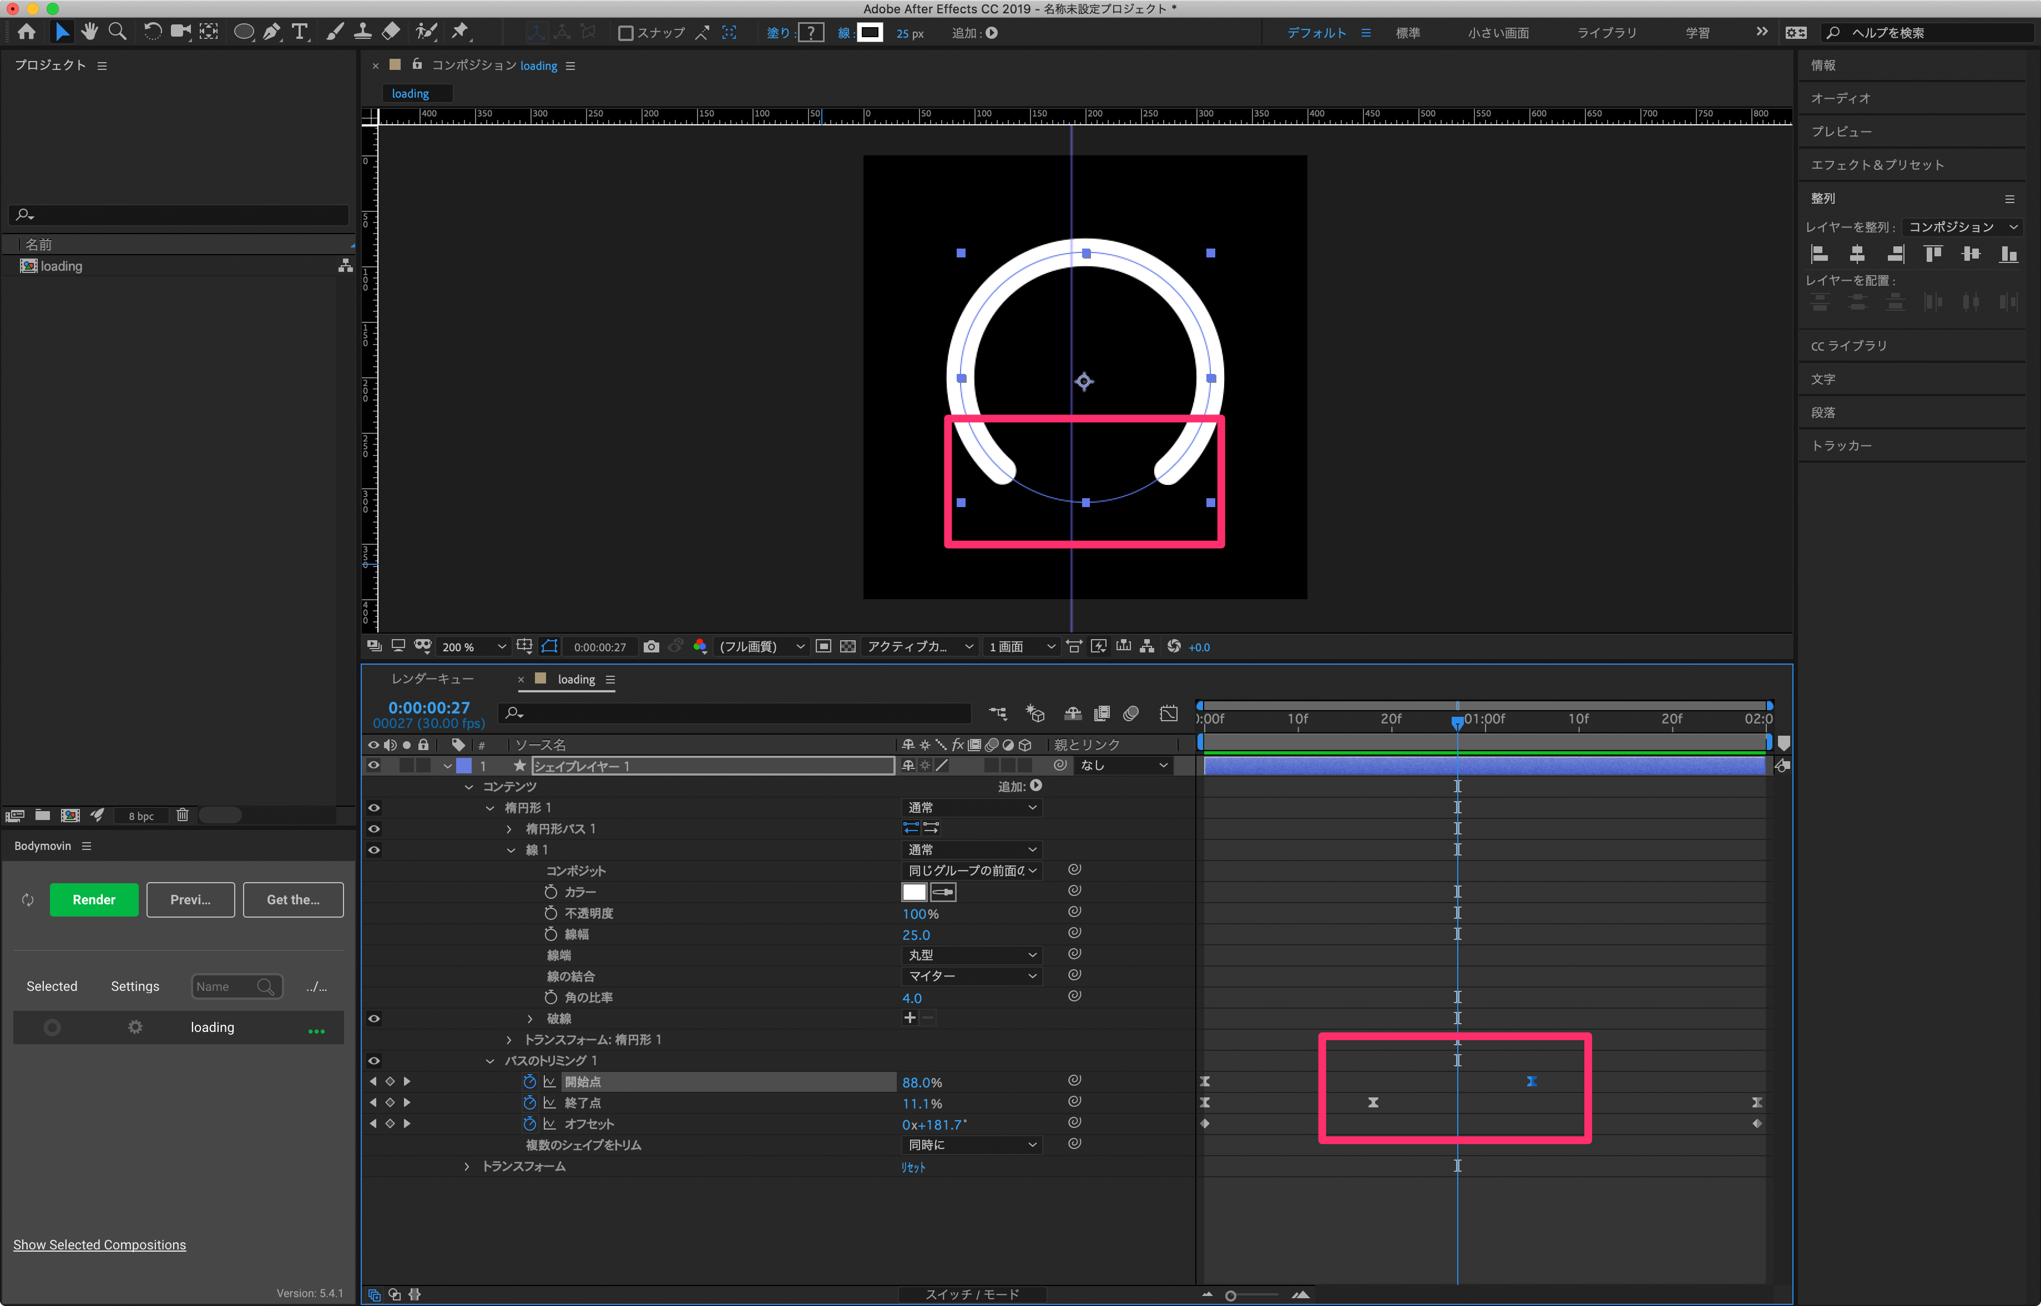Select the Eraser tool
Screen dimensions: 2041x1306
pyautogui.click(x=391, y=32)
